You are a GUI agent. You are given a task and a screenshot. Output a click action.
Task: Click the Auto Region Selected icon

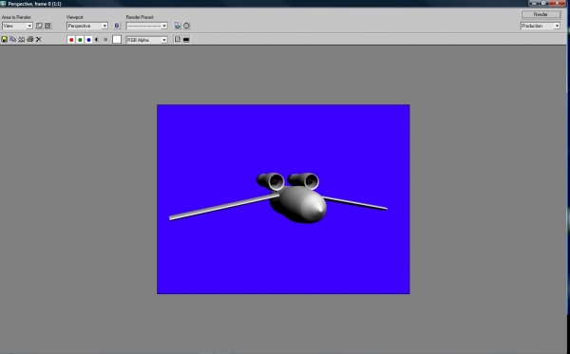coord(47,26)
